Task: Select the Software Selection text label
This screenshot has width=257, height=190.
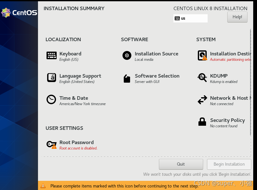Action: coord(157,76)
